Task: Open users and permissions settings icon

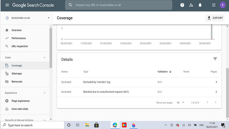Action: pyautogui.click(x=191, y=5)
